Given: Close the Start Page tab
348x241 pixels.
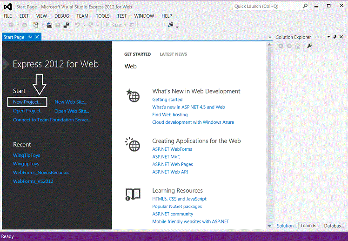Looking at the screenshot, I should coord(37,37).
